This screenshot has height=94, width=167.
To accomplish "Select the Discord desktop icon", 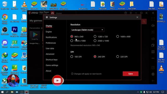I will tap(5, 44).
